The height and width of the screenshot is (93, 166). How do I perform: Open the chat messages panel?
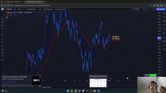[164, 37]
